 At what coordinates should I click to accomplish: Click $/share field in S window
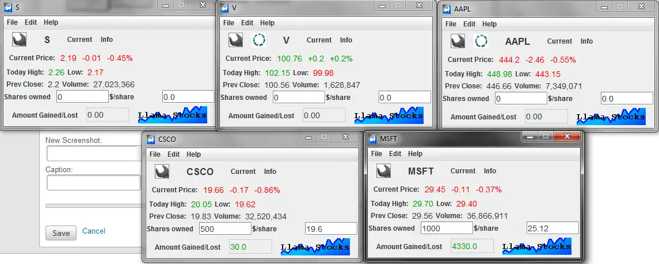click(188, 97)
